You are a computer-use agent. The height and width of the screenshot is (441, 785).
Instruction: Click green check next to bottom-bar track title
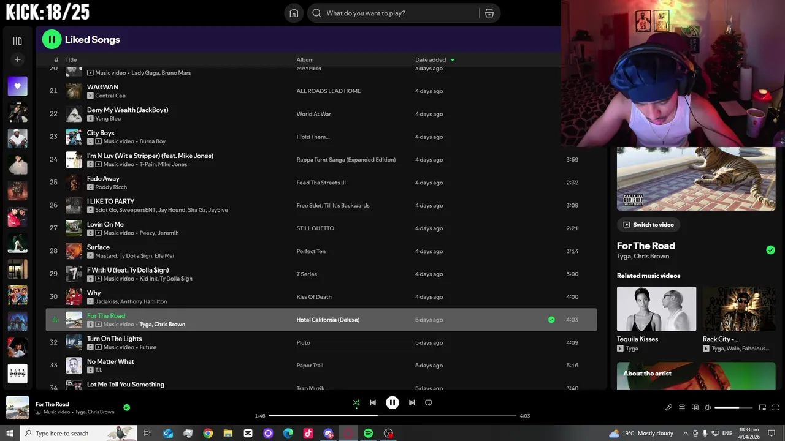(x=126, y=407)
